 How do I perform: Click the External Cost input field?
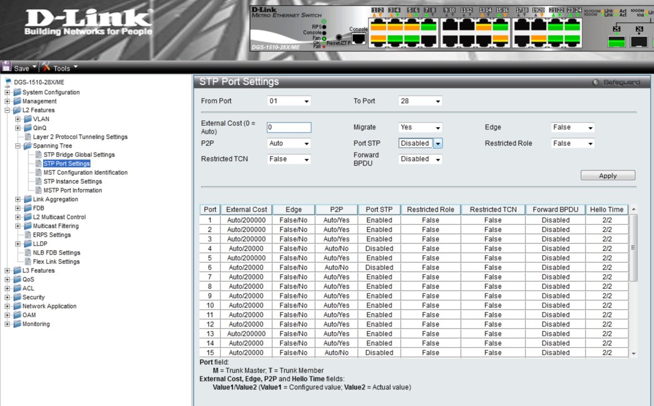click(x=288, y=128)
